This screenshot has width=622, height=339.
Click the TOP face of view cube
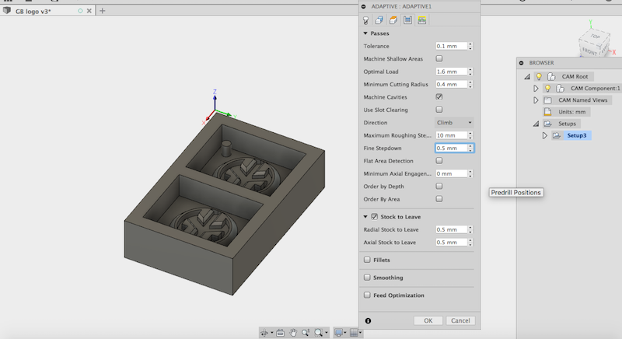click(595, 36)
